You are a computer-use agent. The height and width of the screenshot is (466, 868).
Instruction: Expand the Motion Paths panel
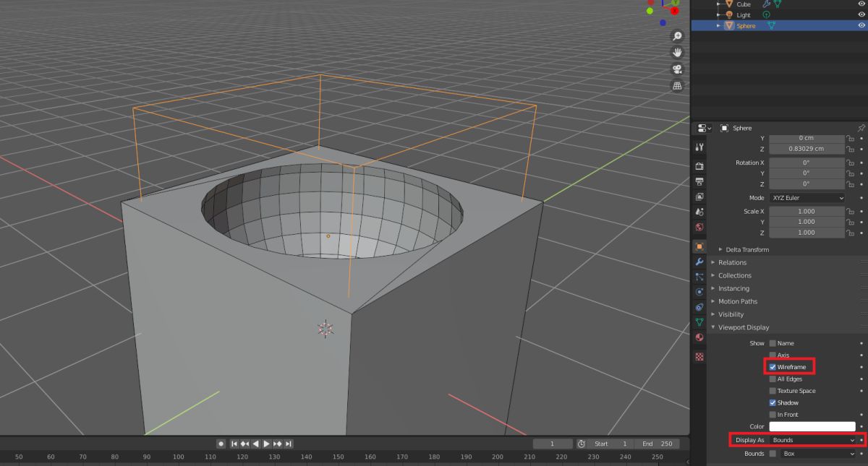click(737, 301)
